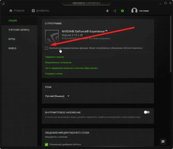
Task: Open the ГЛАВНАЯ tab
Action: (17, 11)
